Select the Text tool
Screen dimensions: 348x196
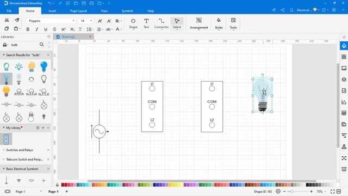pyautogui.click(x=146, y=23)
